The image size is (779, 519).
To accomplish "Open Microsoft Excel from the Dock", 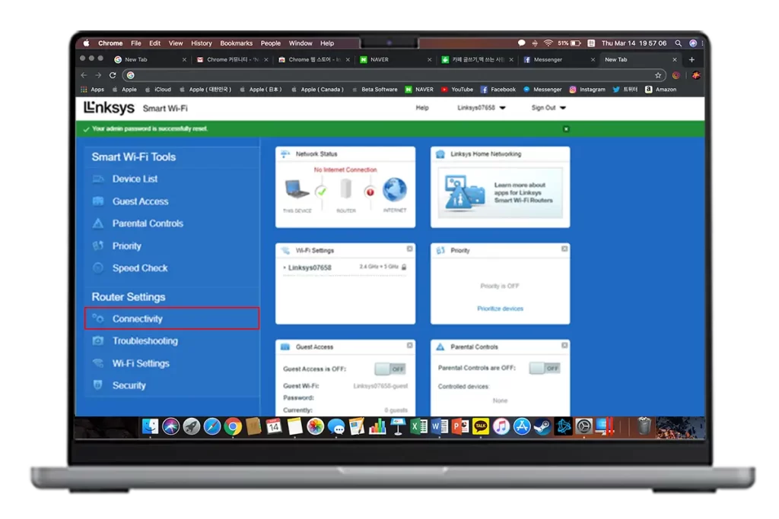I will [418, 427].
